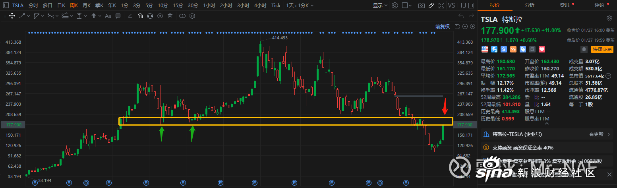
Task: Open the 1天：1分K interval dropdown
Action: (x=299, y=6)
